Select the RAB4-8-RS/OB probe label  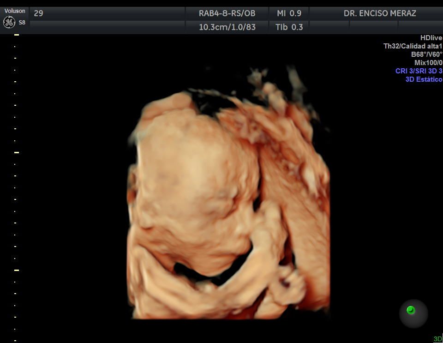[227, 13]
